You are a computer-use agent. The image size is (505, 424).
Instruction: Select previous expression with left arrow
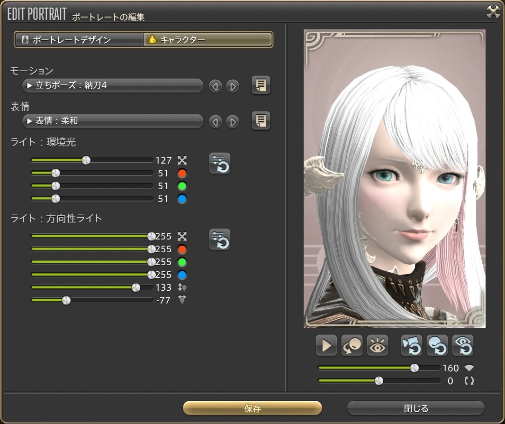click(216, 122)
